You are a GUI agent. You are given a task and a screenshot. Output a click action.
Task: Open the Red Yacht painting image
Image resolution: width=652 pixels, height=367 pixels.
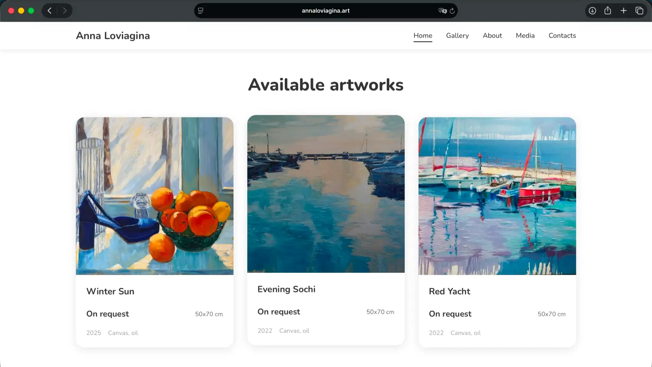pyautogui.click(x=497, y=196)
